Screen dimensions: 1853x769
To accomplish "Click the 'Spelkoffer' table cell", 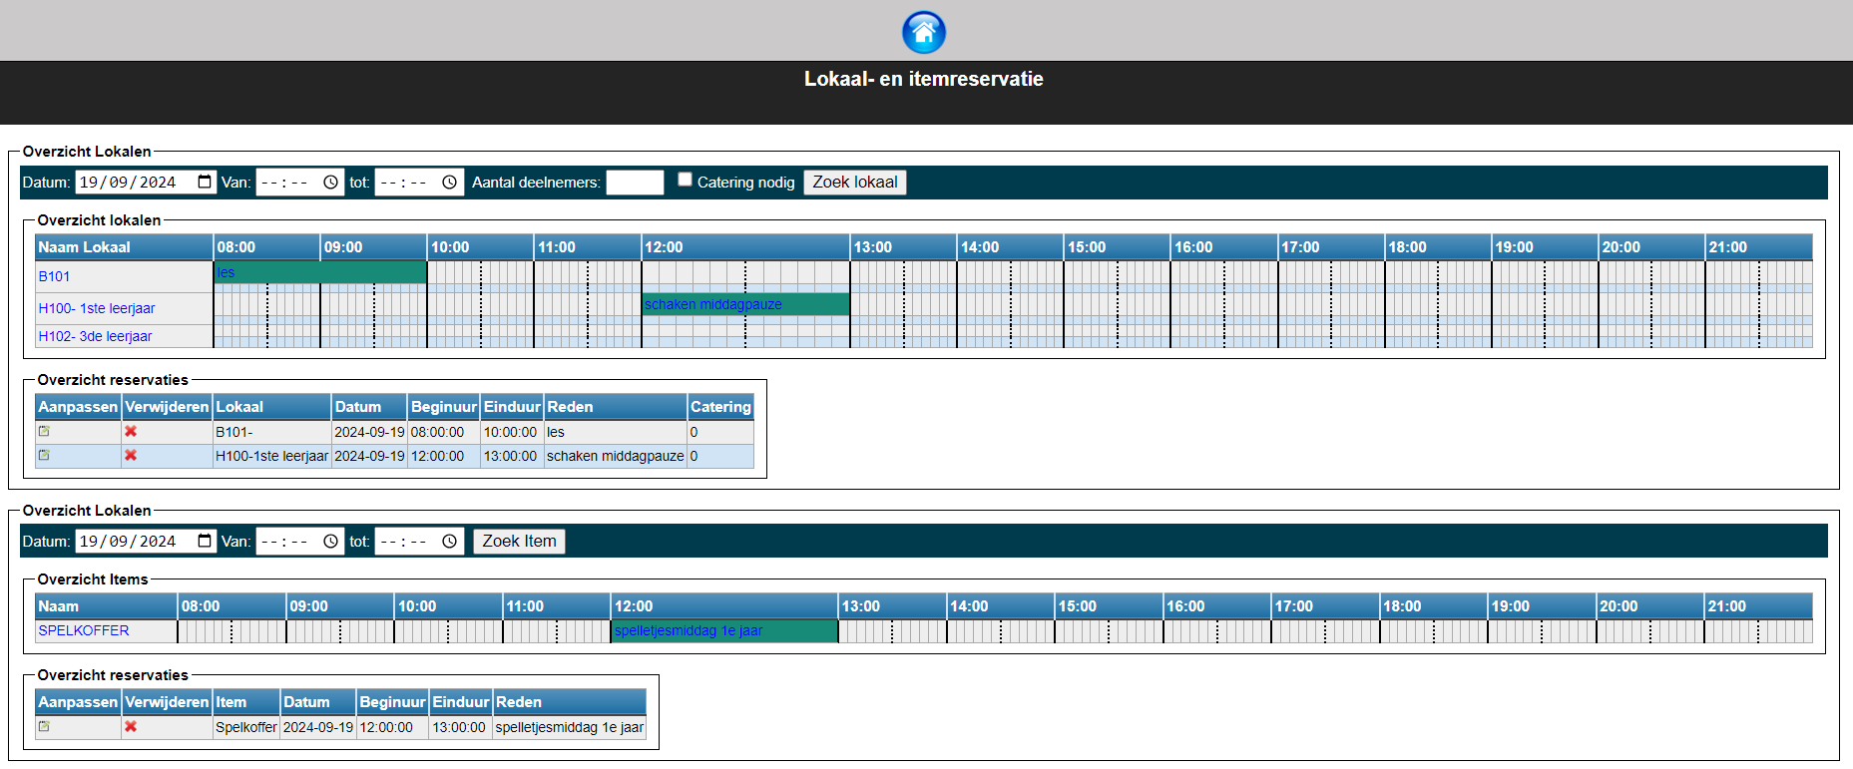I will click(x=246, y=727).
